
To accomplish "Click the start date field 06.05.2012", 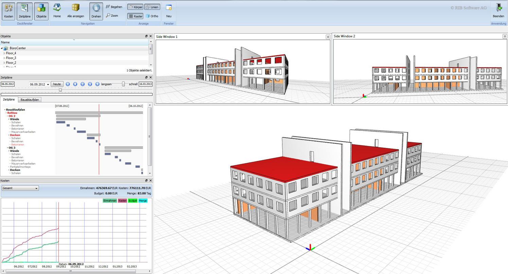I will click(x=7, y=84).
